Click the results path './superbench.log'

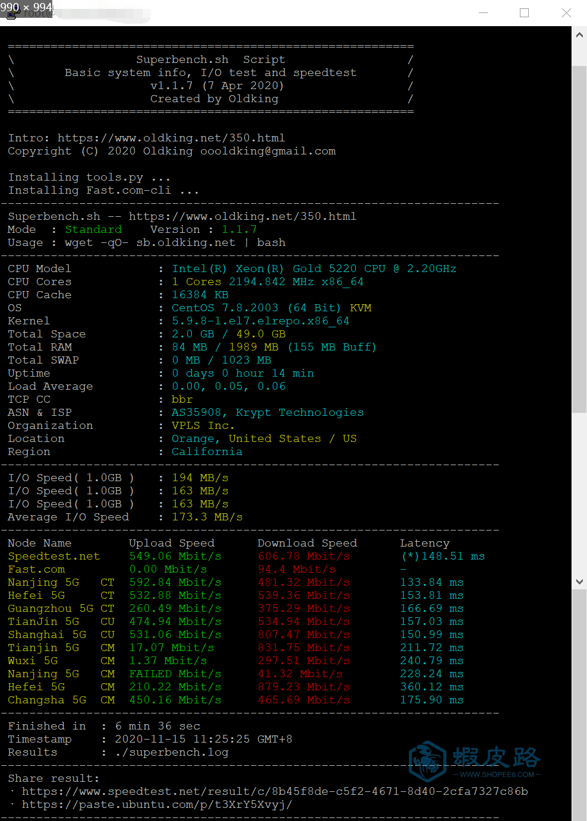pos(172,752)
